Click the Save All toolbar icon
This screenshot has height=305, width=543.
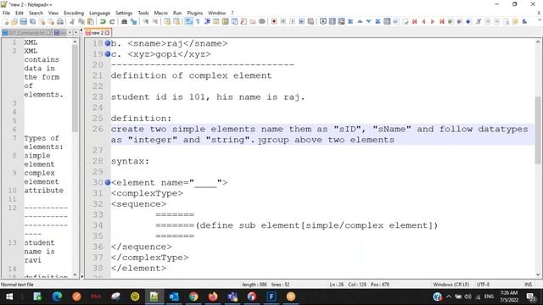tap(32, 21)
